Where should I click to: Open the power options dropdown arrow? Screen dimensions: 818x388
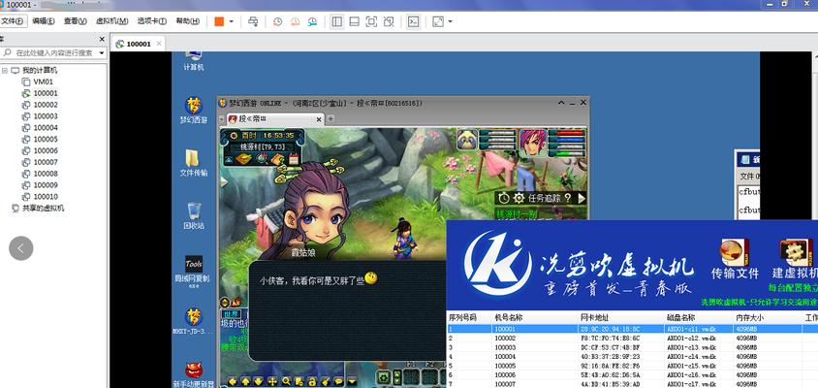[231, 21]
